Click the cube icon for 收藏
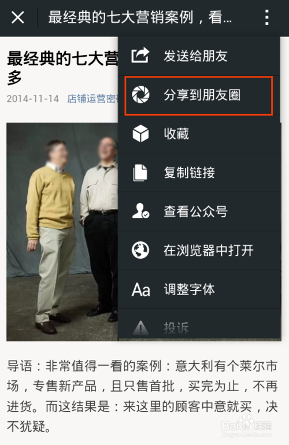 pyautogui.click(x=140, y=134)
